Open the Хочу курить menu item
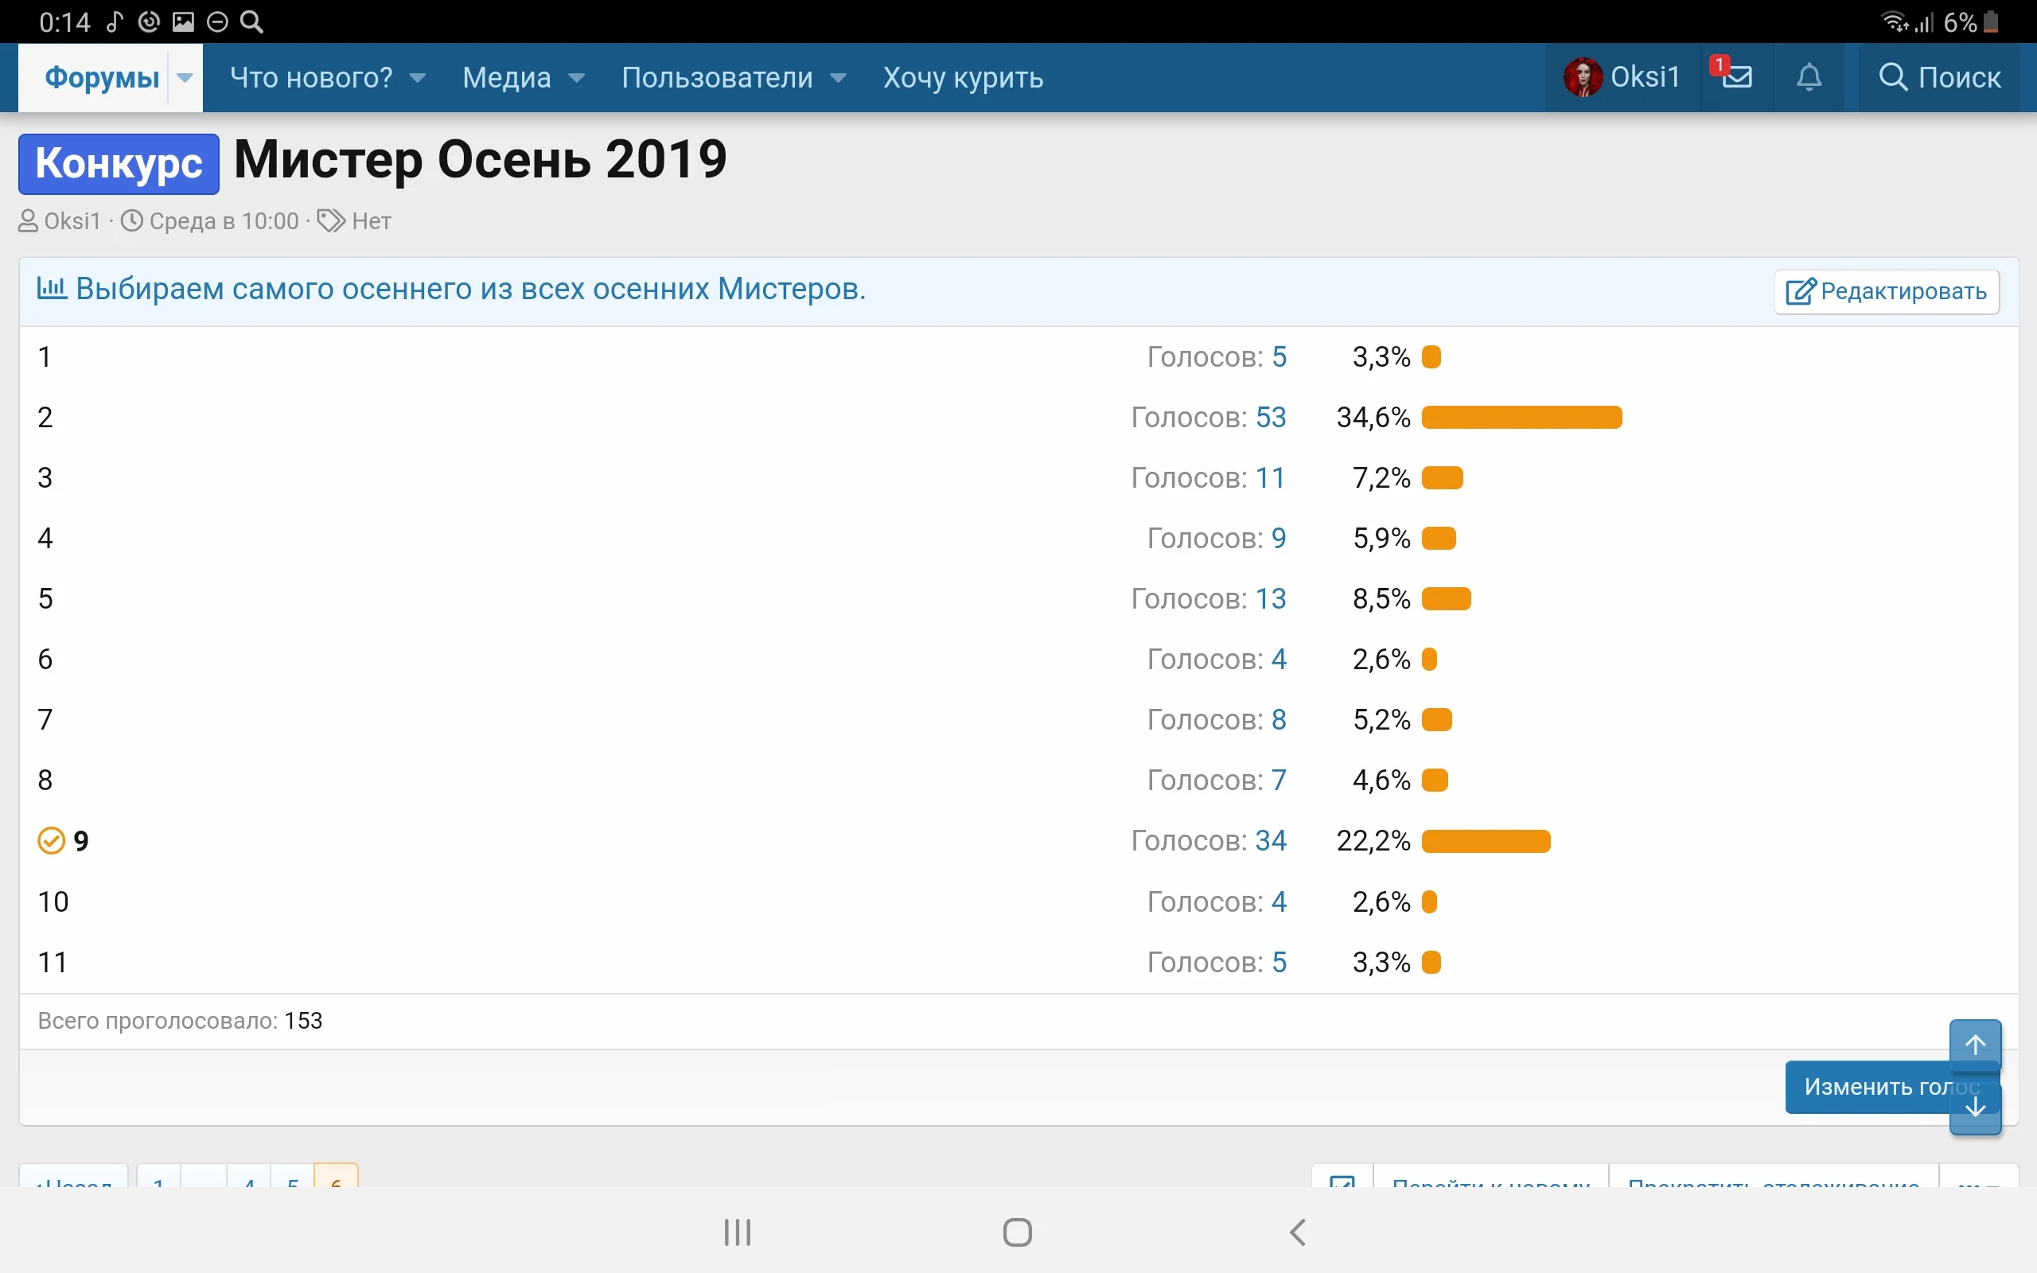Screen dimensions: 2037x1273 [961, 76]
